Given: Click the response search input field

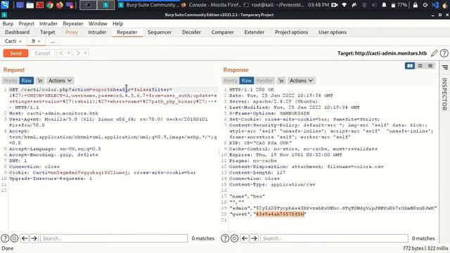Looking at the screenshot, I should (x=334, y=238).
